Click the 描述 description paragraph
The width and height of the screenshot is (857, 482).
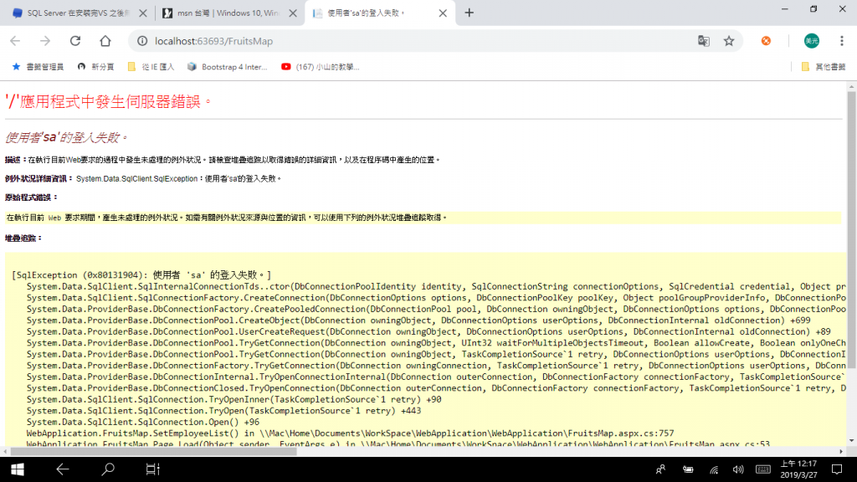pos(223,160)
